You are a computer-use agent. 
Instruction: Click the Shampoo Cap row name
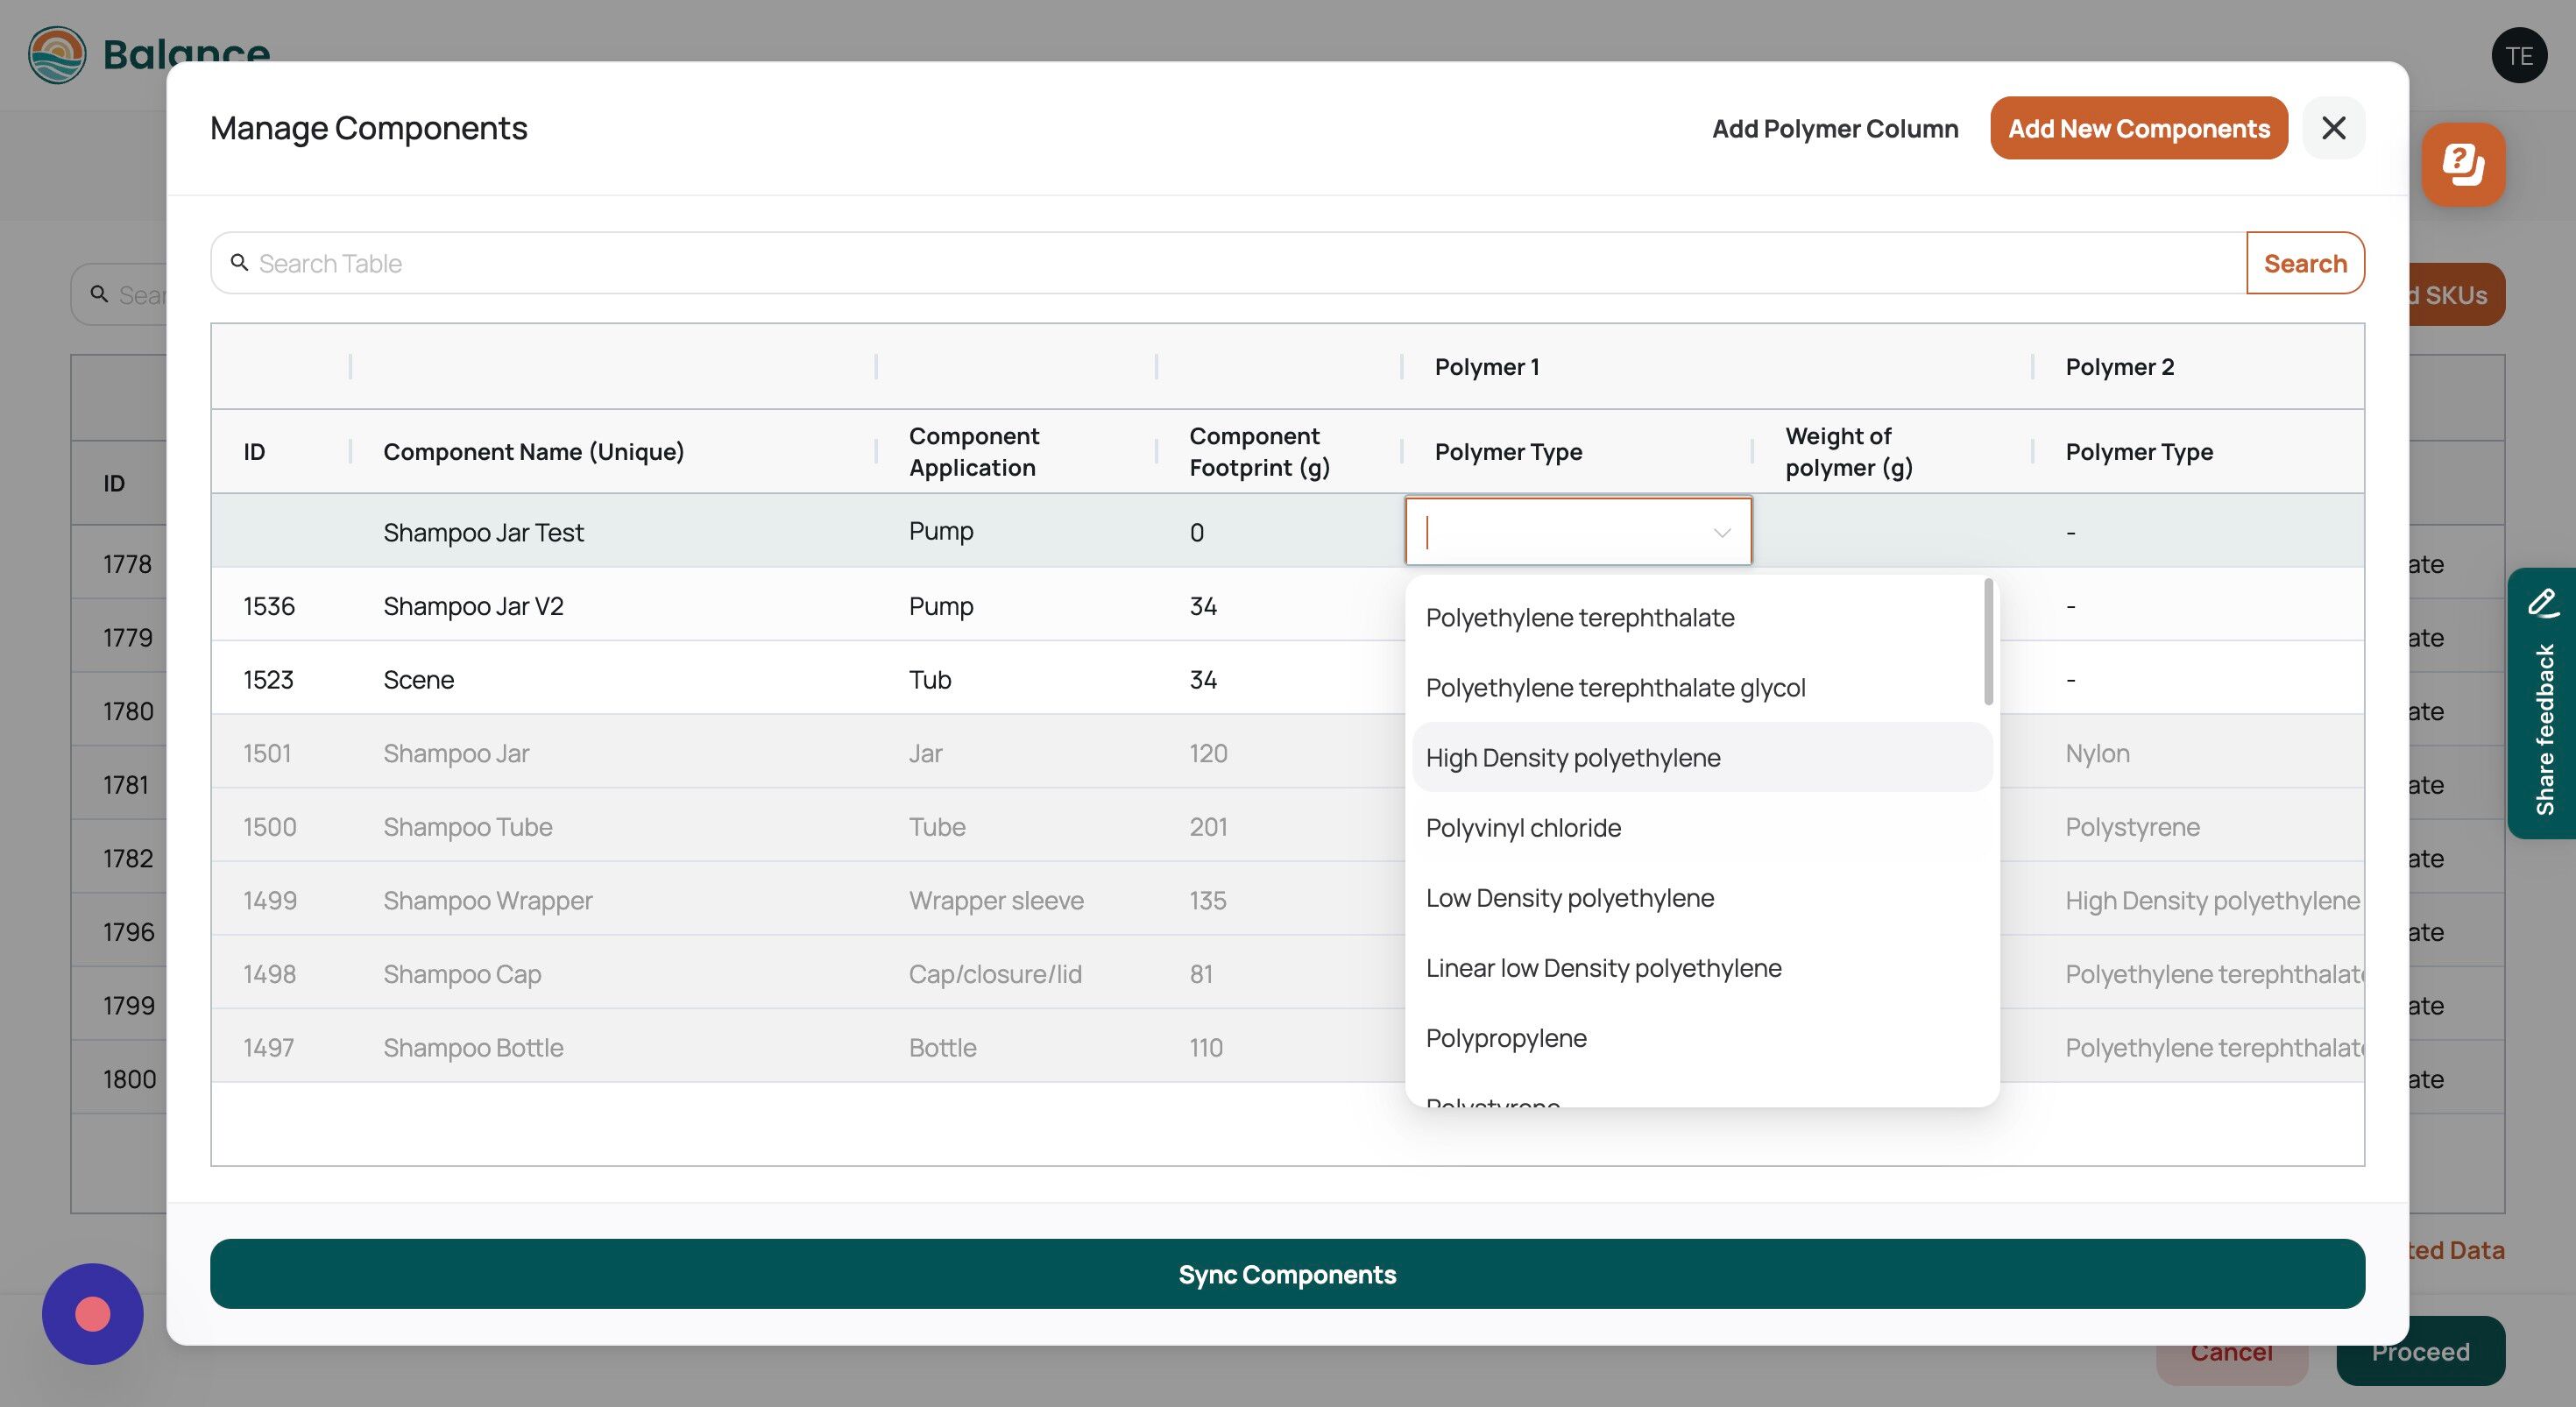462,974
